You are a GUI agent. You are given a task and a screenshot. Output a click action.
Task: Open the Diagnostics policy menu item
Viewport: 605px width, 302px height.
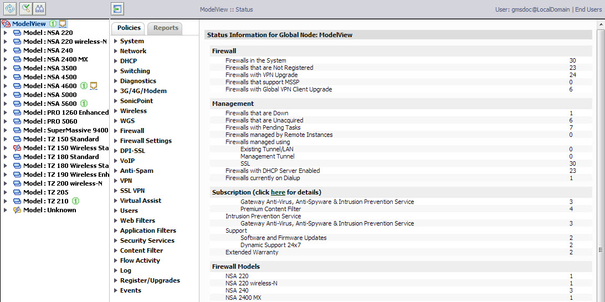pos(138,81)
